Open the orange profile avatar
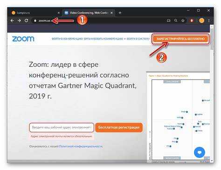 [x=201, y=20]
